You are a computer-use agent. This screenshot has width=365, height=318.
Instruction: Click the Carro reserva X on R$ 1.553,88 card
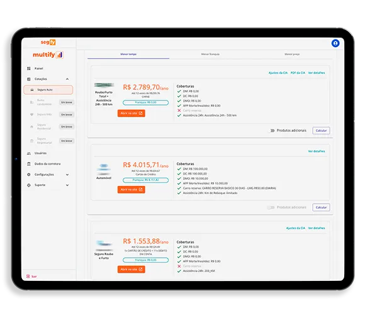click(179, 266)
